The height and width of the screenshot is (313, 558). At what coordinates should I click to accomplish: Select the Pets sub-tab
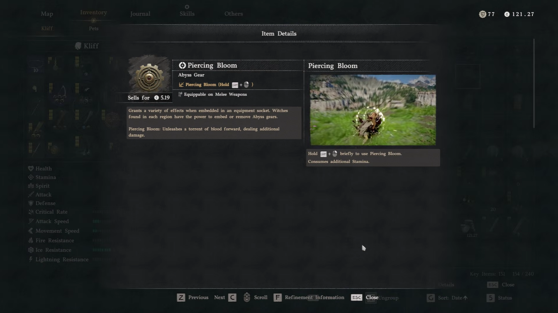(x=94, y=29)
